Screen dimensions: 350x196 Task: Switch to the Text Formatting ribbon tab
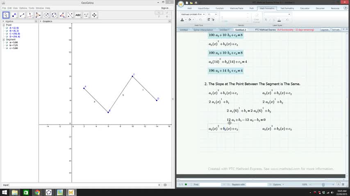coord(287,9)
